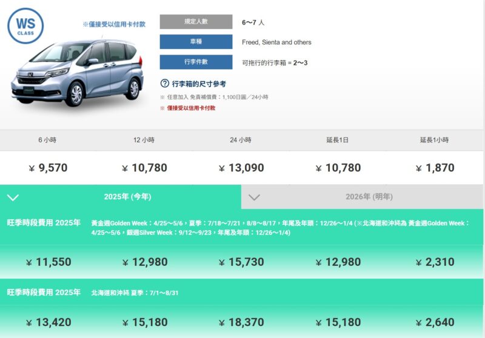485x338 pixels.
Task: Click the ¥13,090 24-hour price
Action: pyautogui.click(x=241, y=168)
